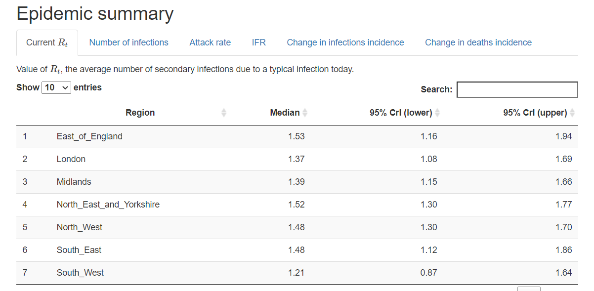Click sort arrows beside Median header

[x=305, y=113]
